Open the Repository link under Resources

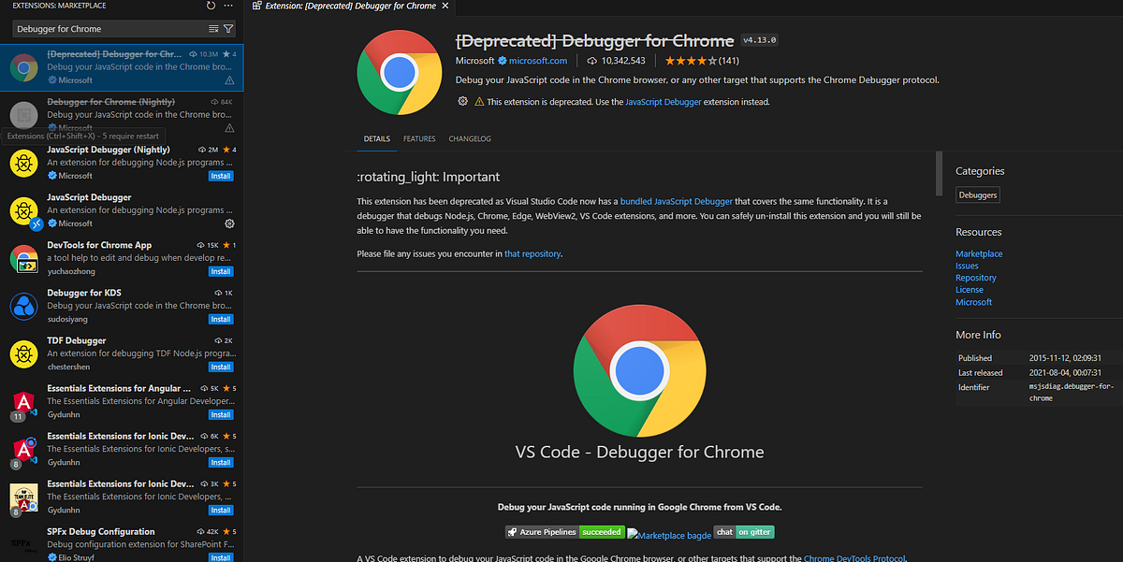click(975, 277)
